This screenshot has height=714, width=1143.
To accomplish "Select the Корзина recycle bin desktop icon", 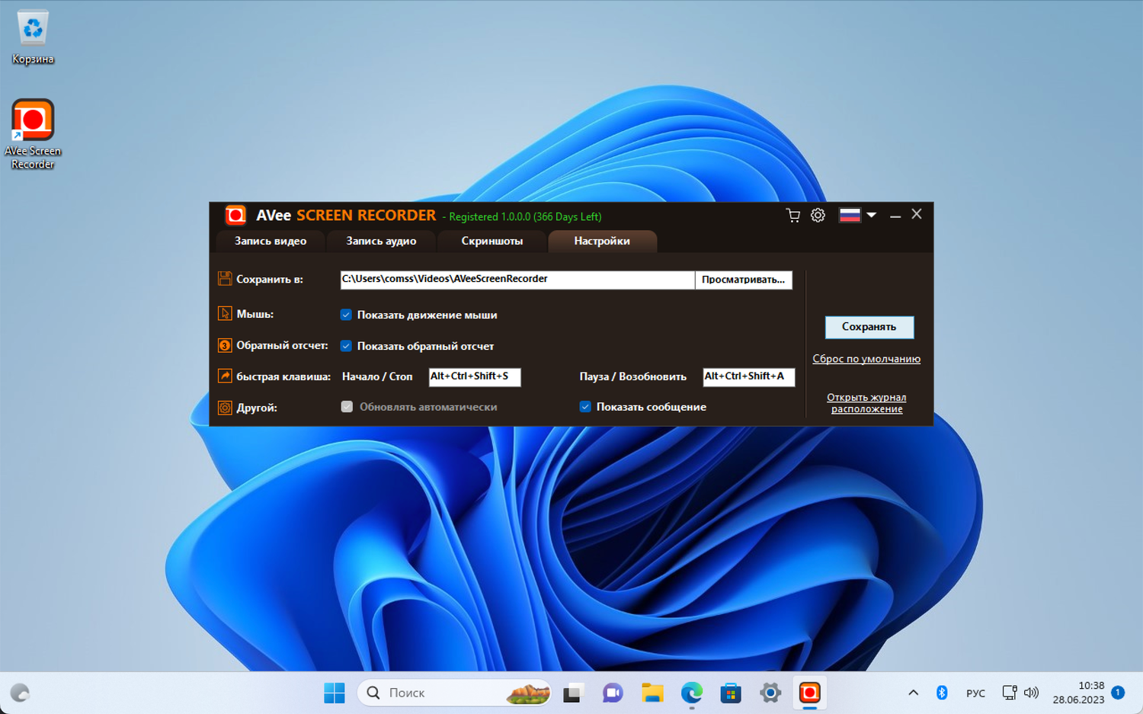I will (33, 38).
